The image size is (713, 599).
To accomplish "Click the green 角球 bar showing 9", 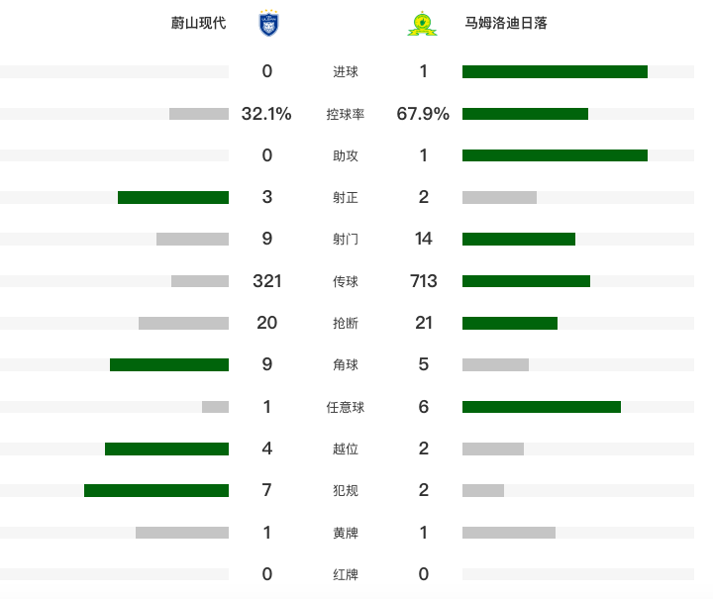I will click(x=169, y=364).
